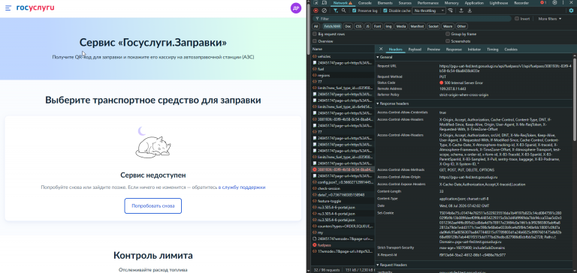Viewport: 577px width, 273px height.
Task: Open the Gosuslugi hamburger menu
Action: (x=8, y=7)
